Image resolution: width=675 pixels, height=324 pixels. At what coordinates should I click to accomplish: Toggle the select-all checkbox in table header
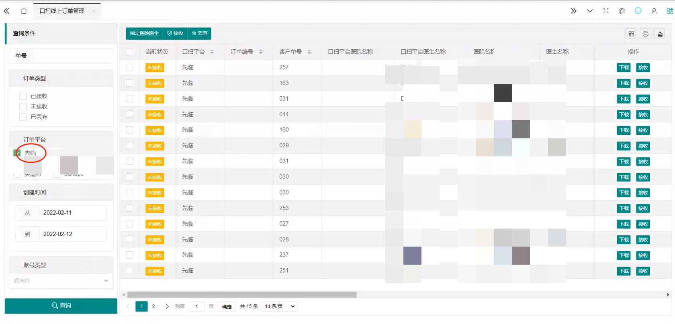[129, 52]
